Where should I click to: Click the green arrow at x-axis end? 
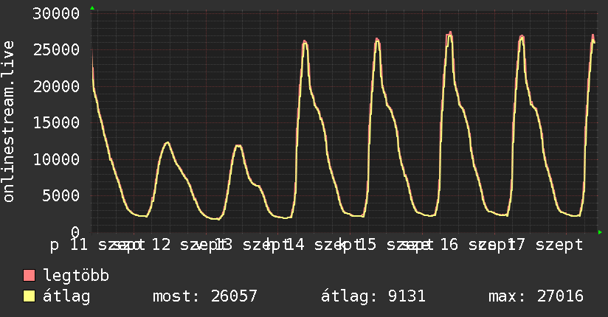[600, 232]
